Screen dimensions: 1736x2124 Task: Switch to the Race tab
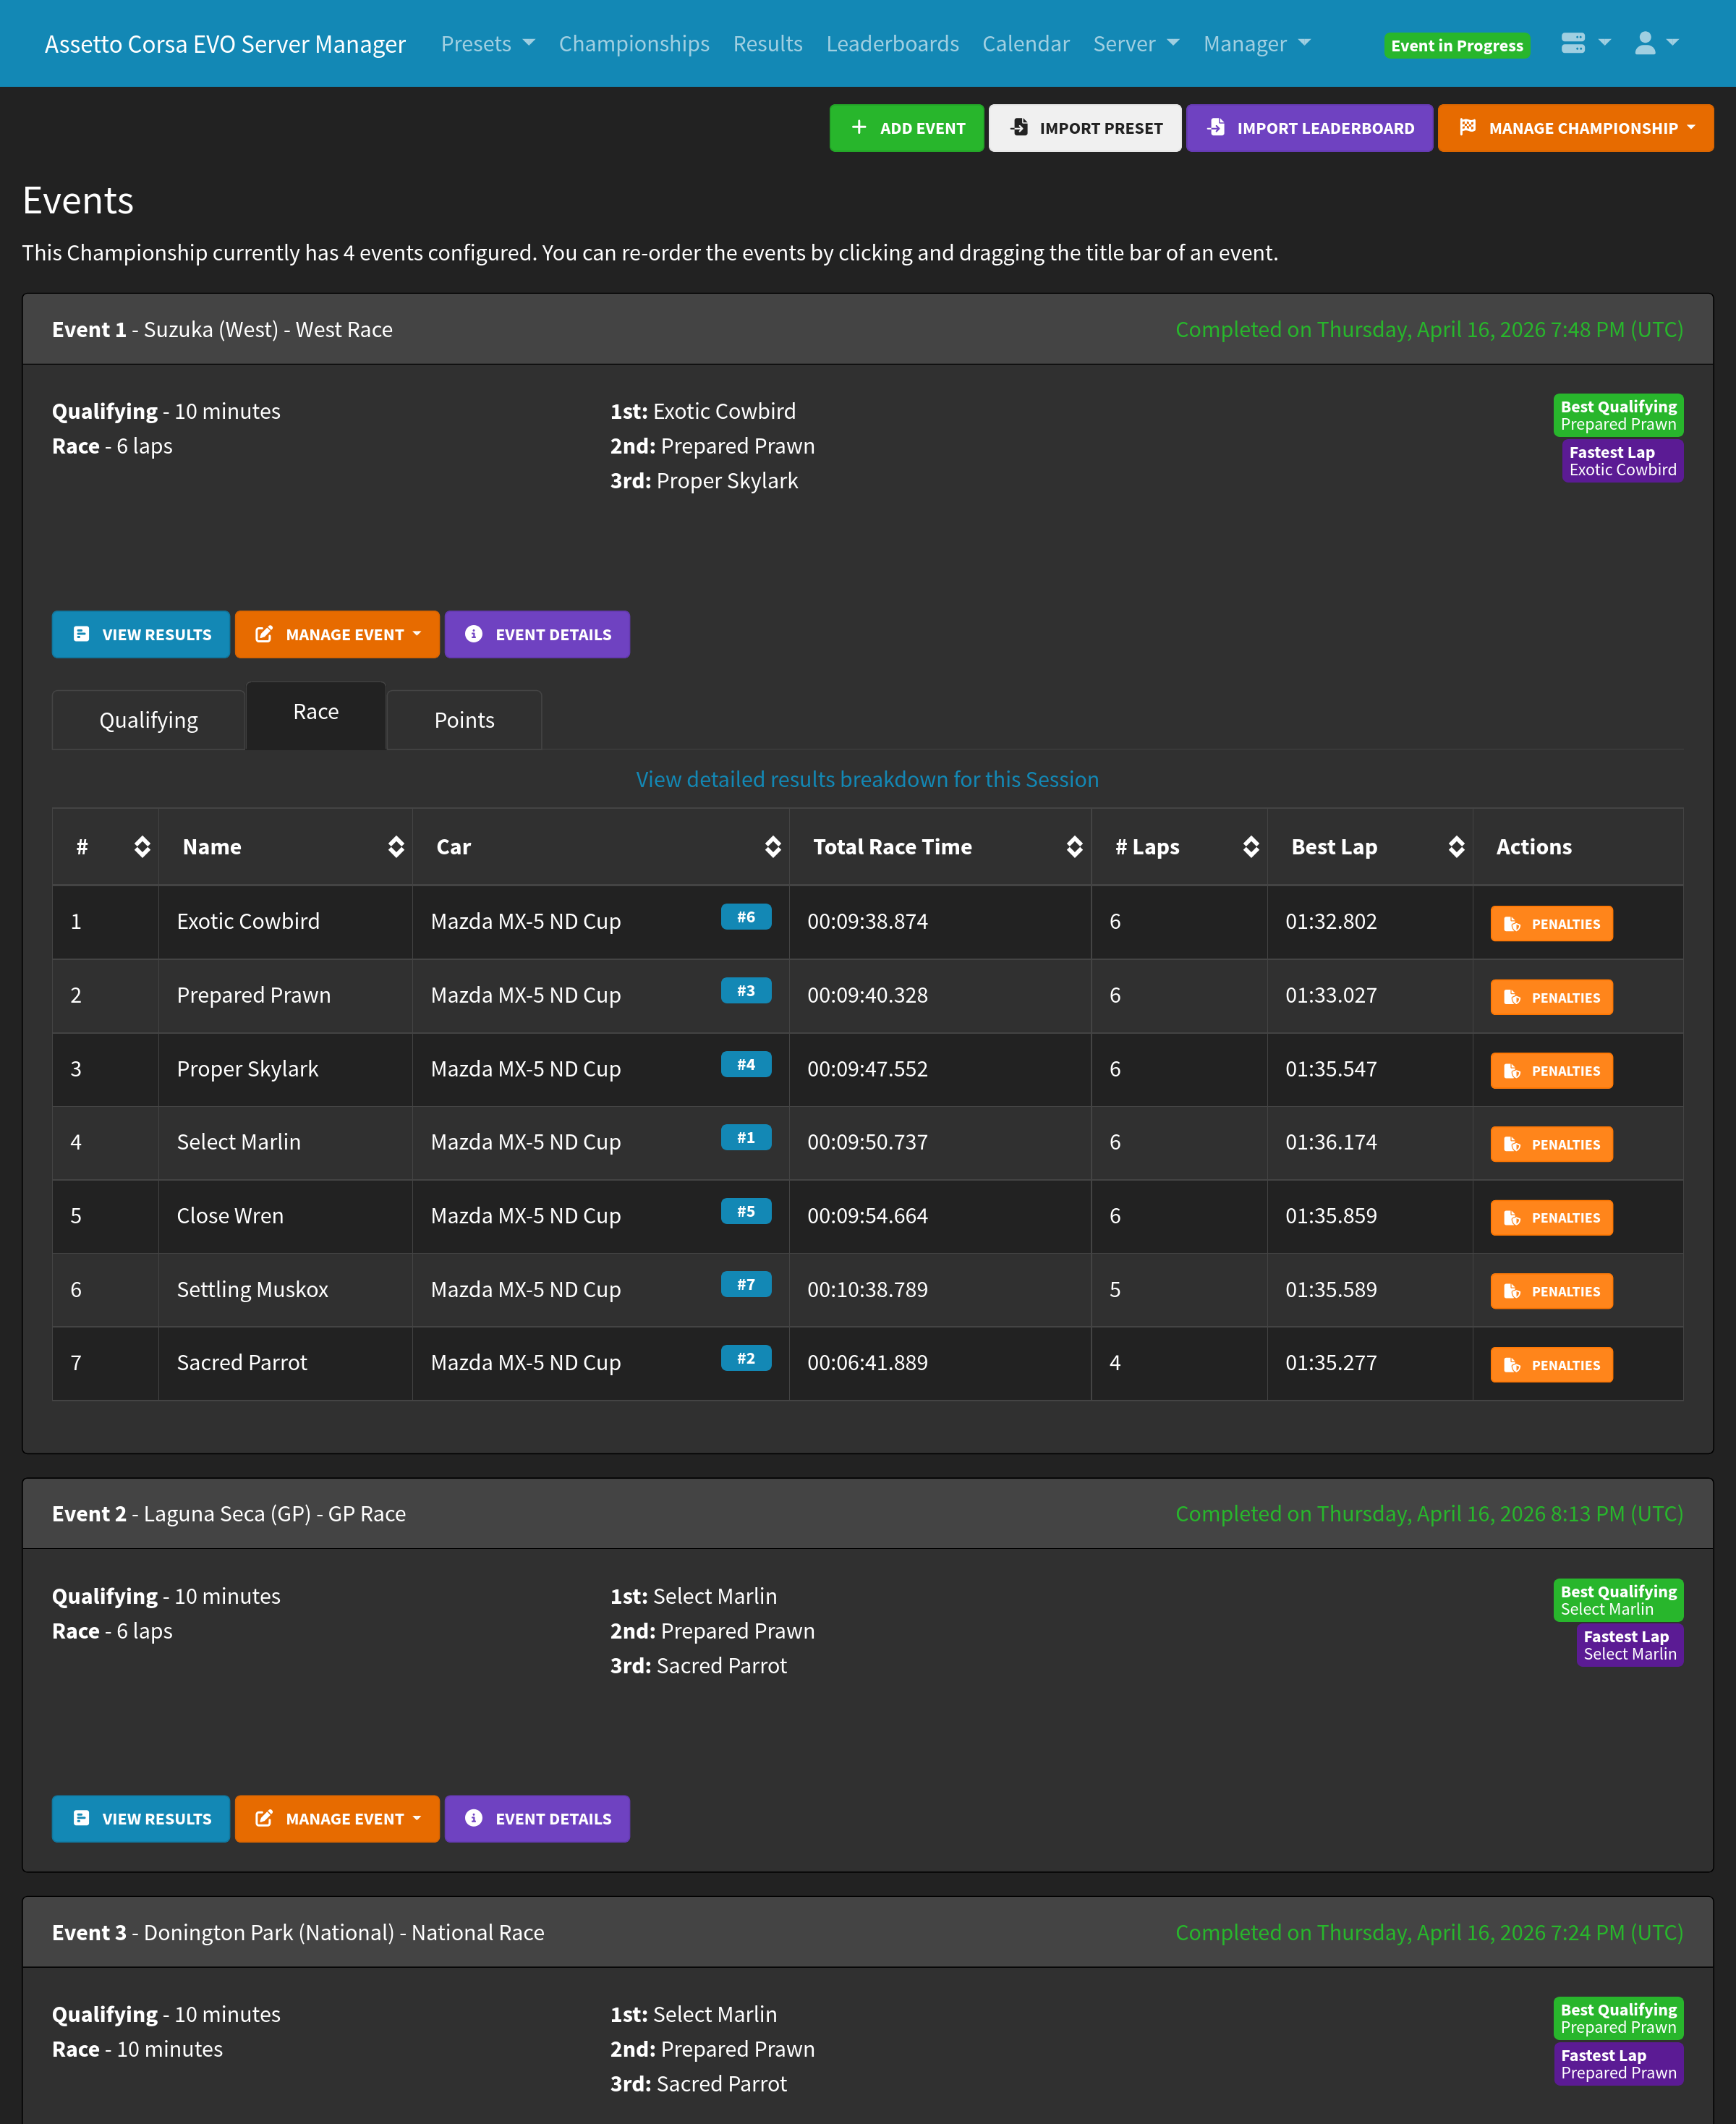pyautogui.click(x=316, y=715)
